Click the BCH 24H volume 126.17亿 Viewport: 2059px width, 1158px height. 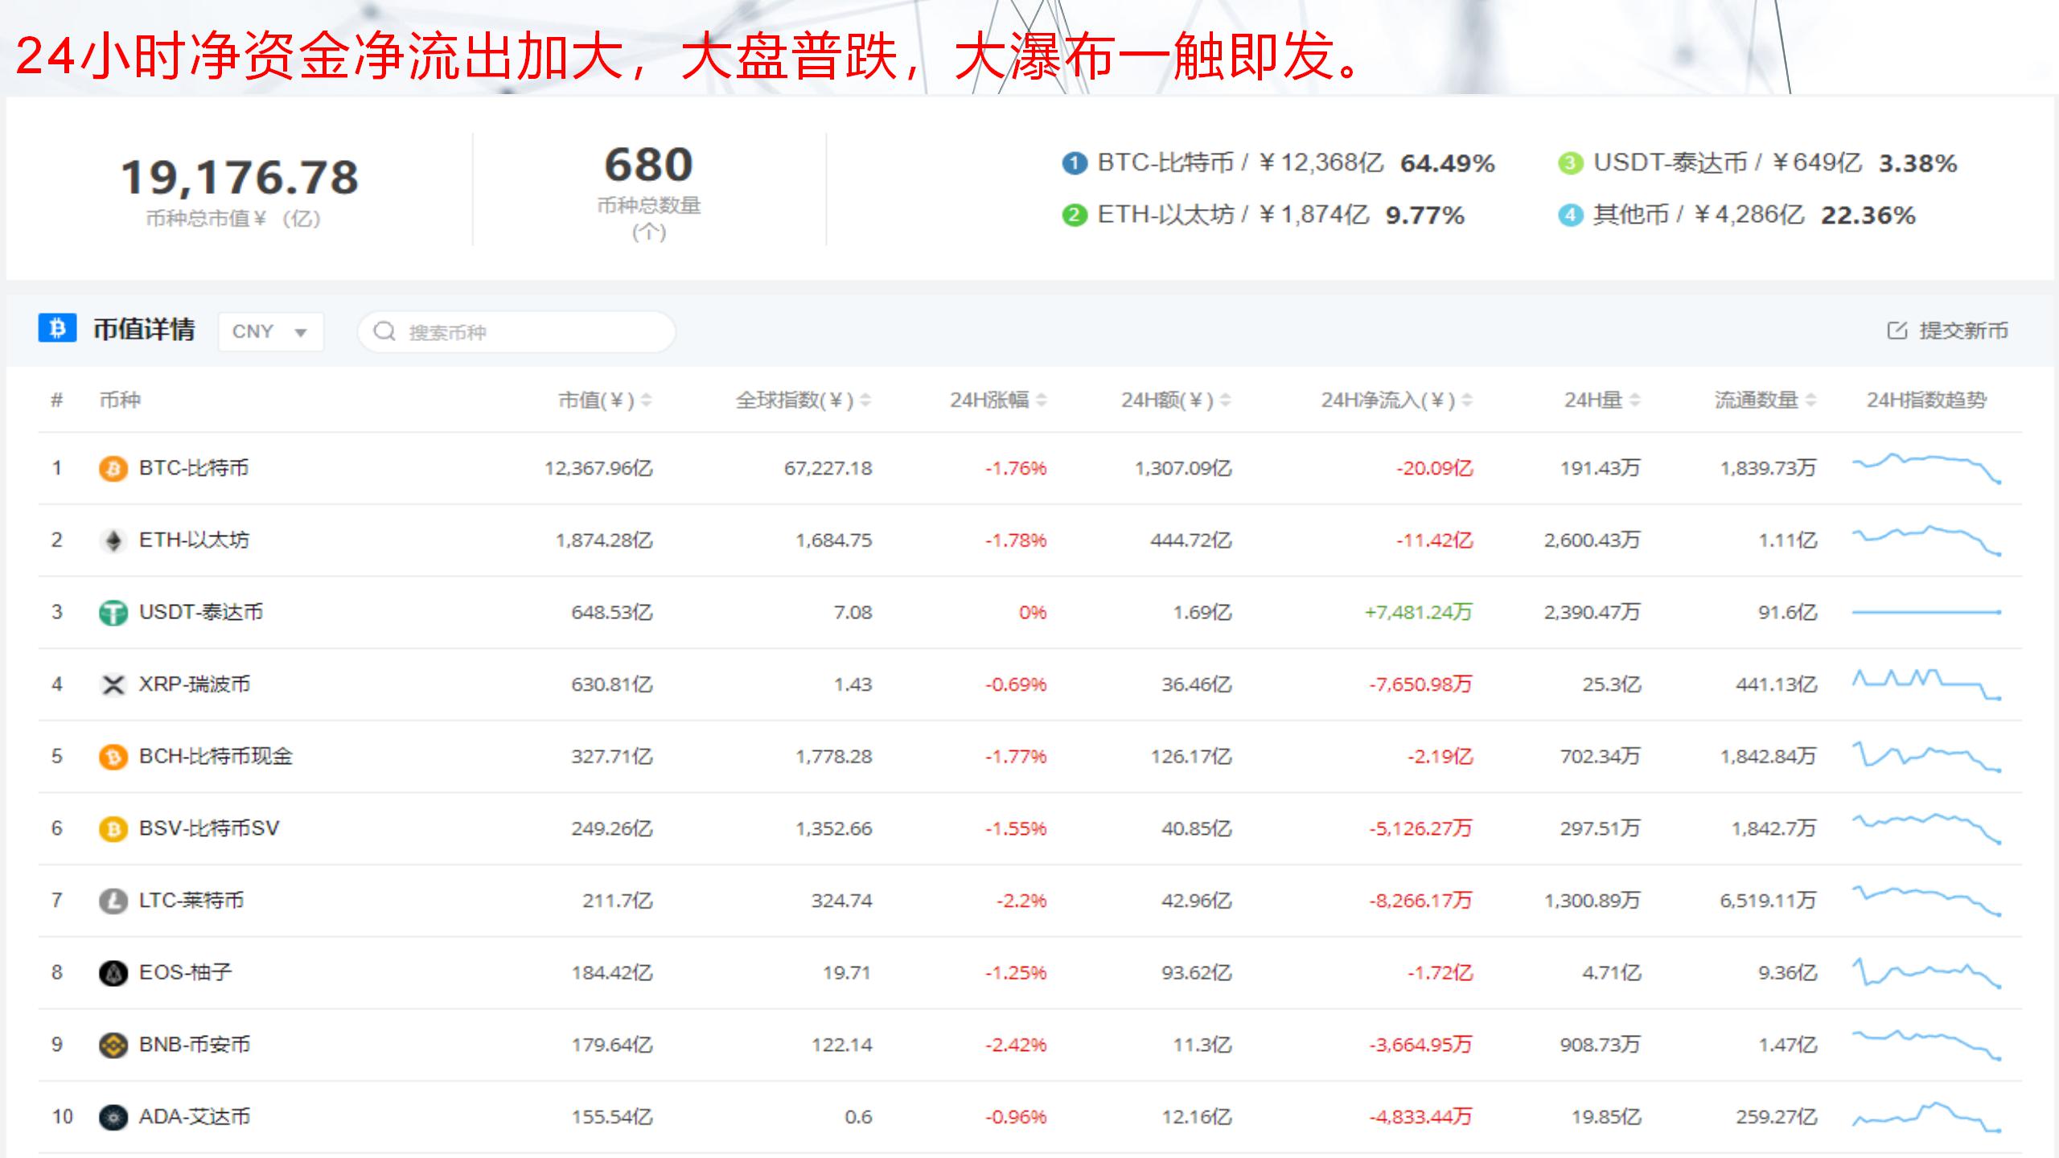1190,756
